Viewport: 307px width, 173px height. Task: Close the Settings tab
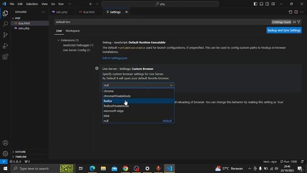tap(127, 12)
